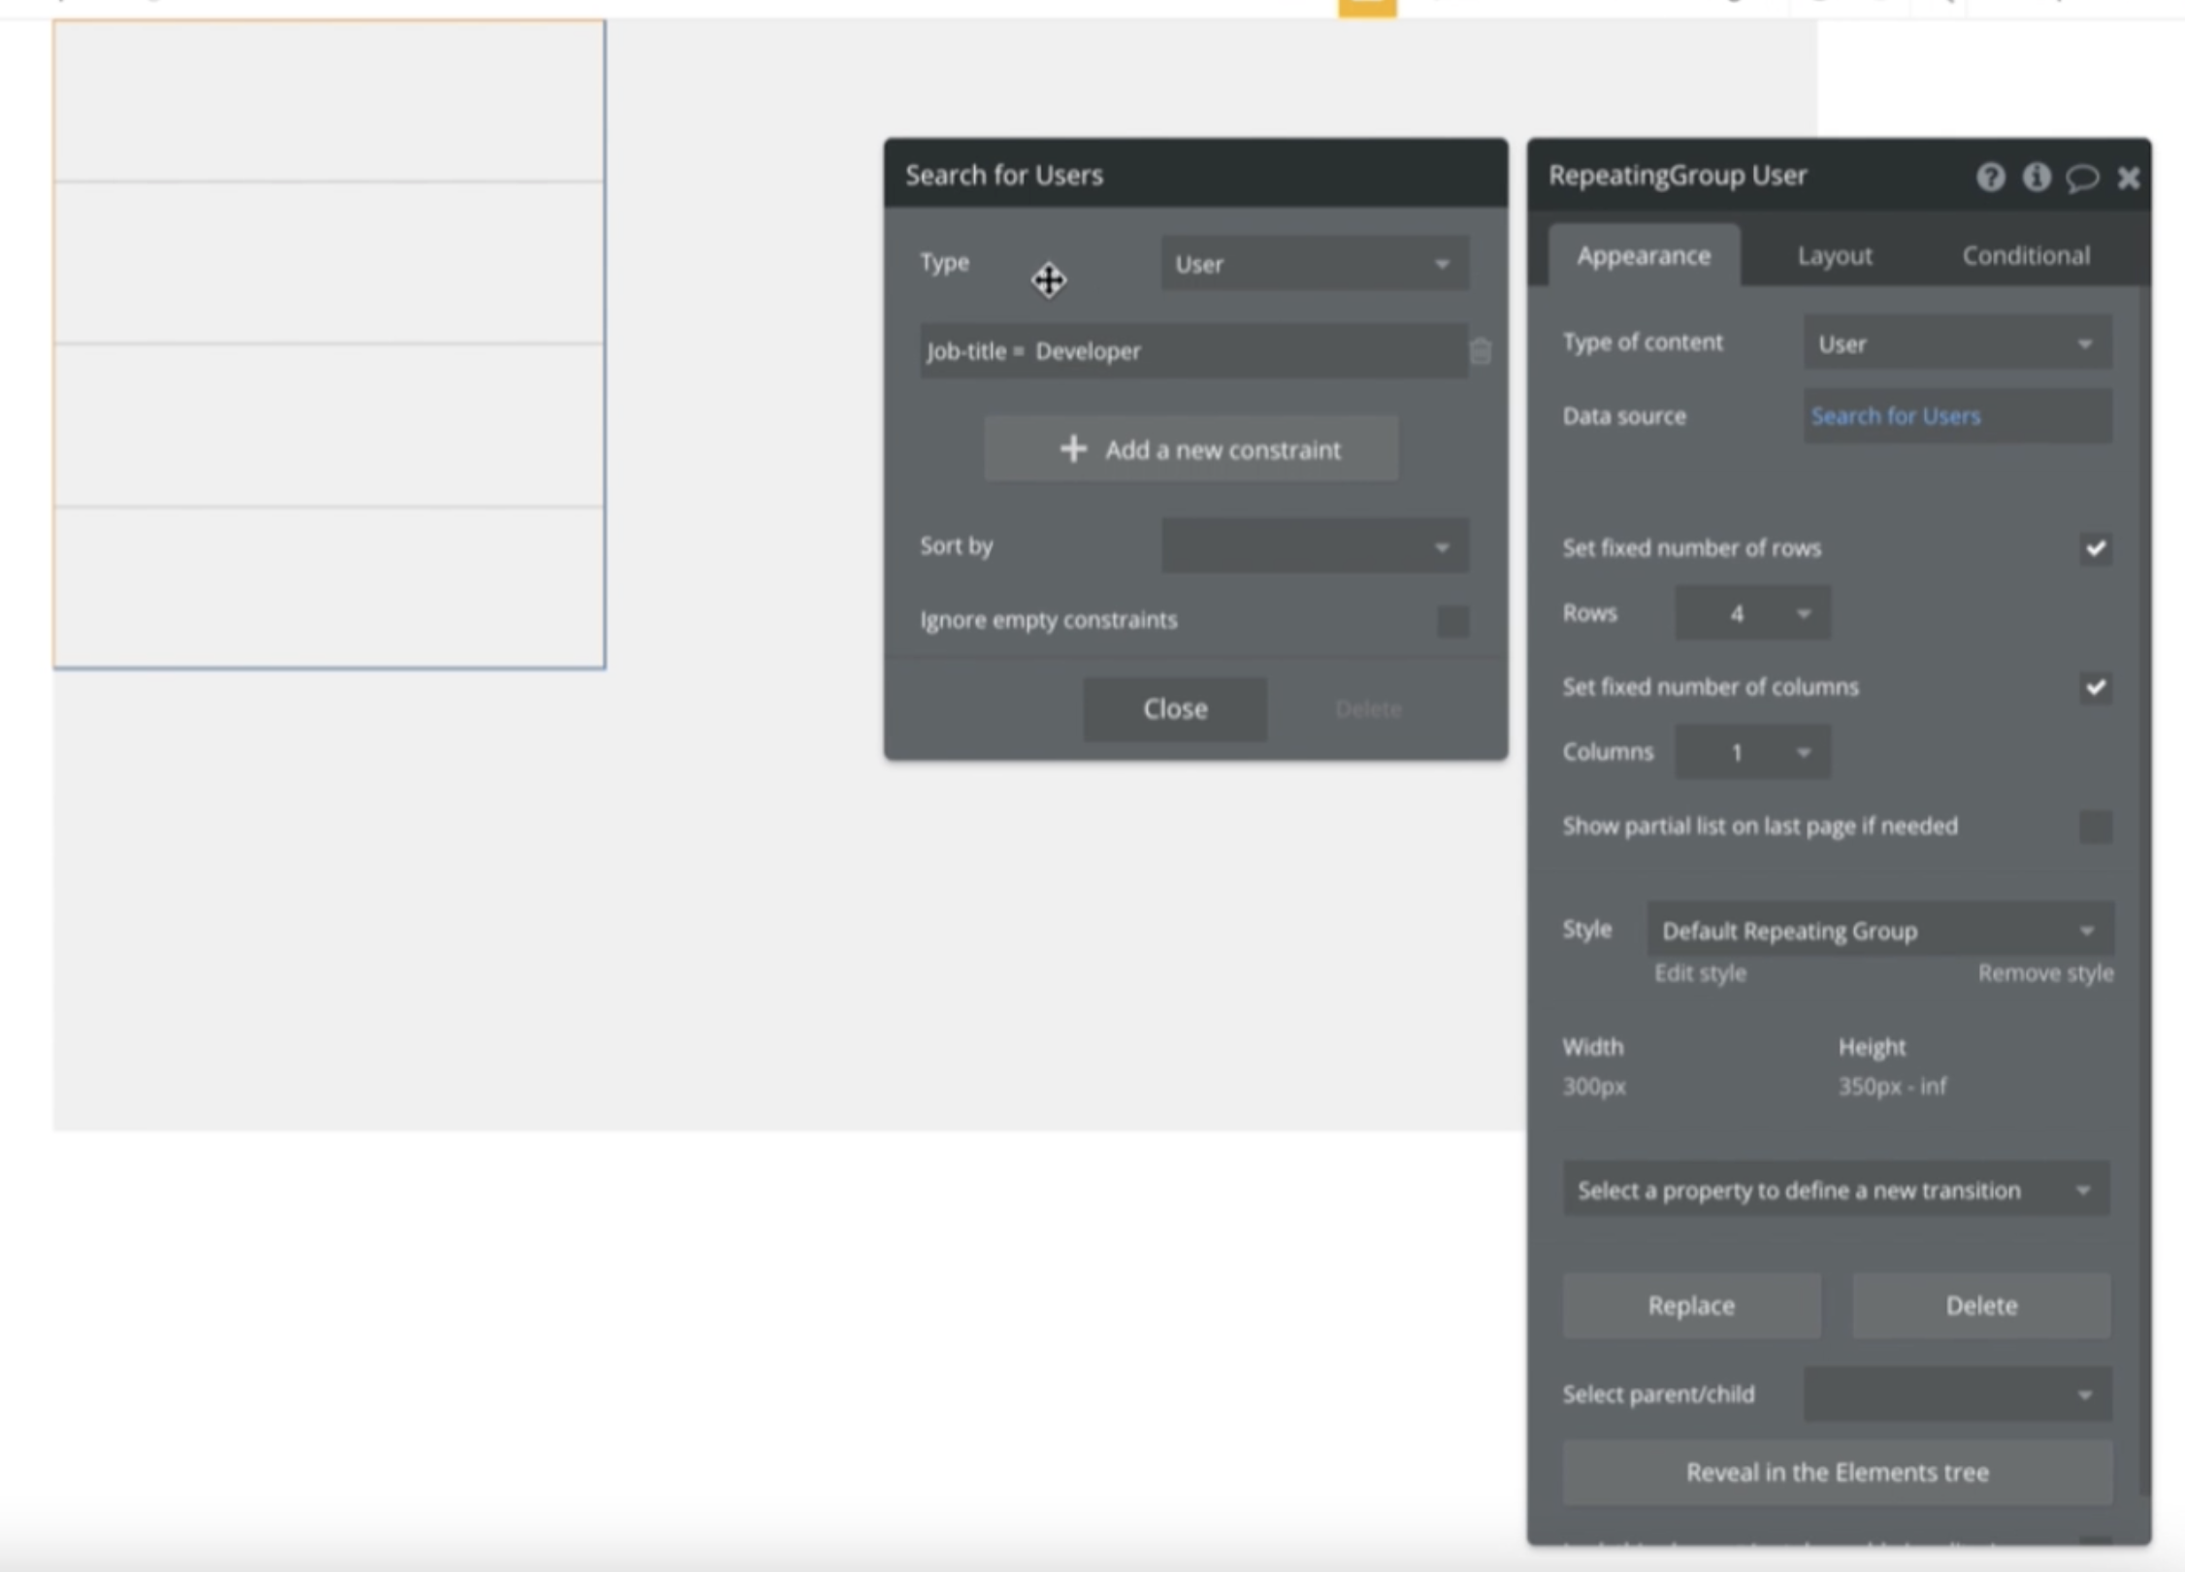Click the plus icon to add constraint
Viewport: 2185px width, 1572px height.
click(1073, 449)
